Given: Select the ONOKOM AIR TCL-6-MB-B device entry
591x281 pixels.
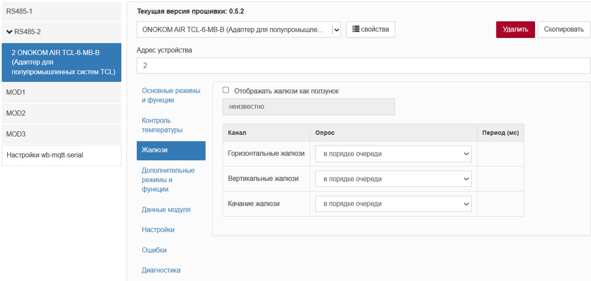Looking at the screenshot, I should tap(61, 62).
